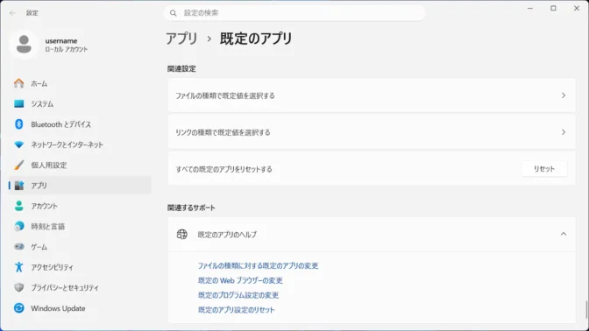
Task: Click ローカル アカウント text
Action: tap(67, 50)
